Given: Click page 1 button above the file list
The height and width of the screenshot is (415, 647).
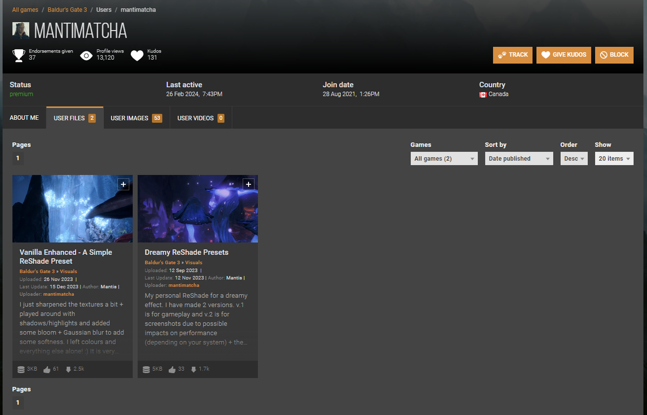Looking at the screenshot, I should tap(18, 158).
